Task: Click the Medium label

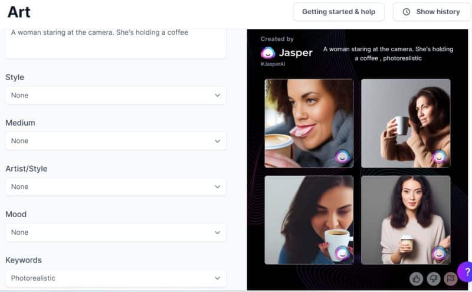Action: [x=20, y=123]
